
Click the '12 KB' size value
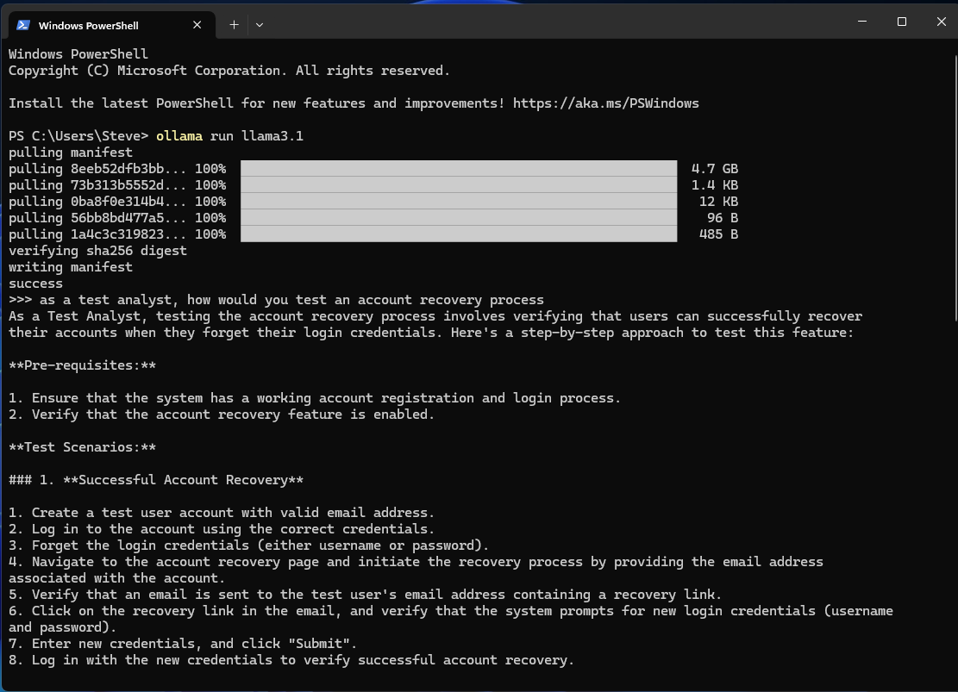click(718, 202)
